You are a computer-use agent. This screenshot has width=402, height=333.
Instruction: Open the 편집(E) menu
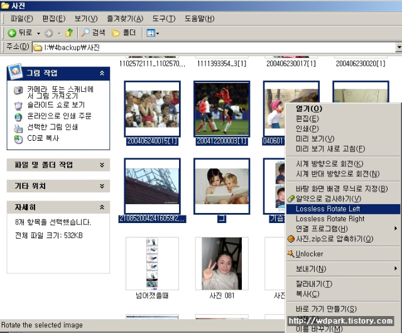[54, 19]
